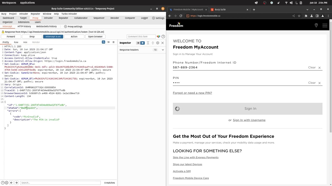
Task: Bookmark this page star icon
Action: tap(299, 16)
